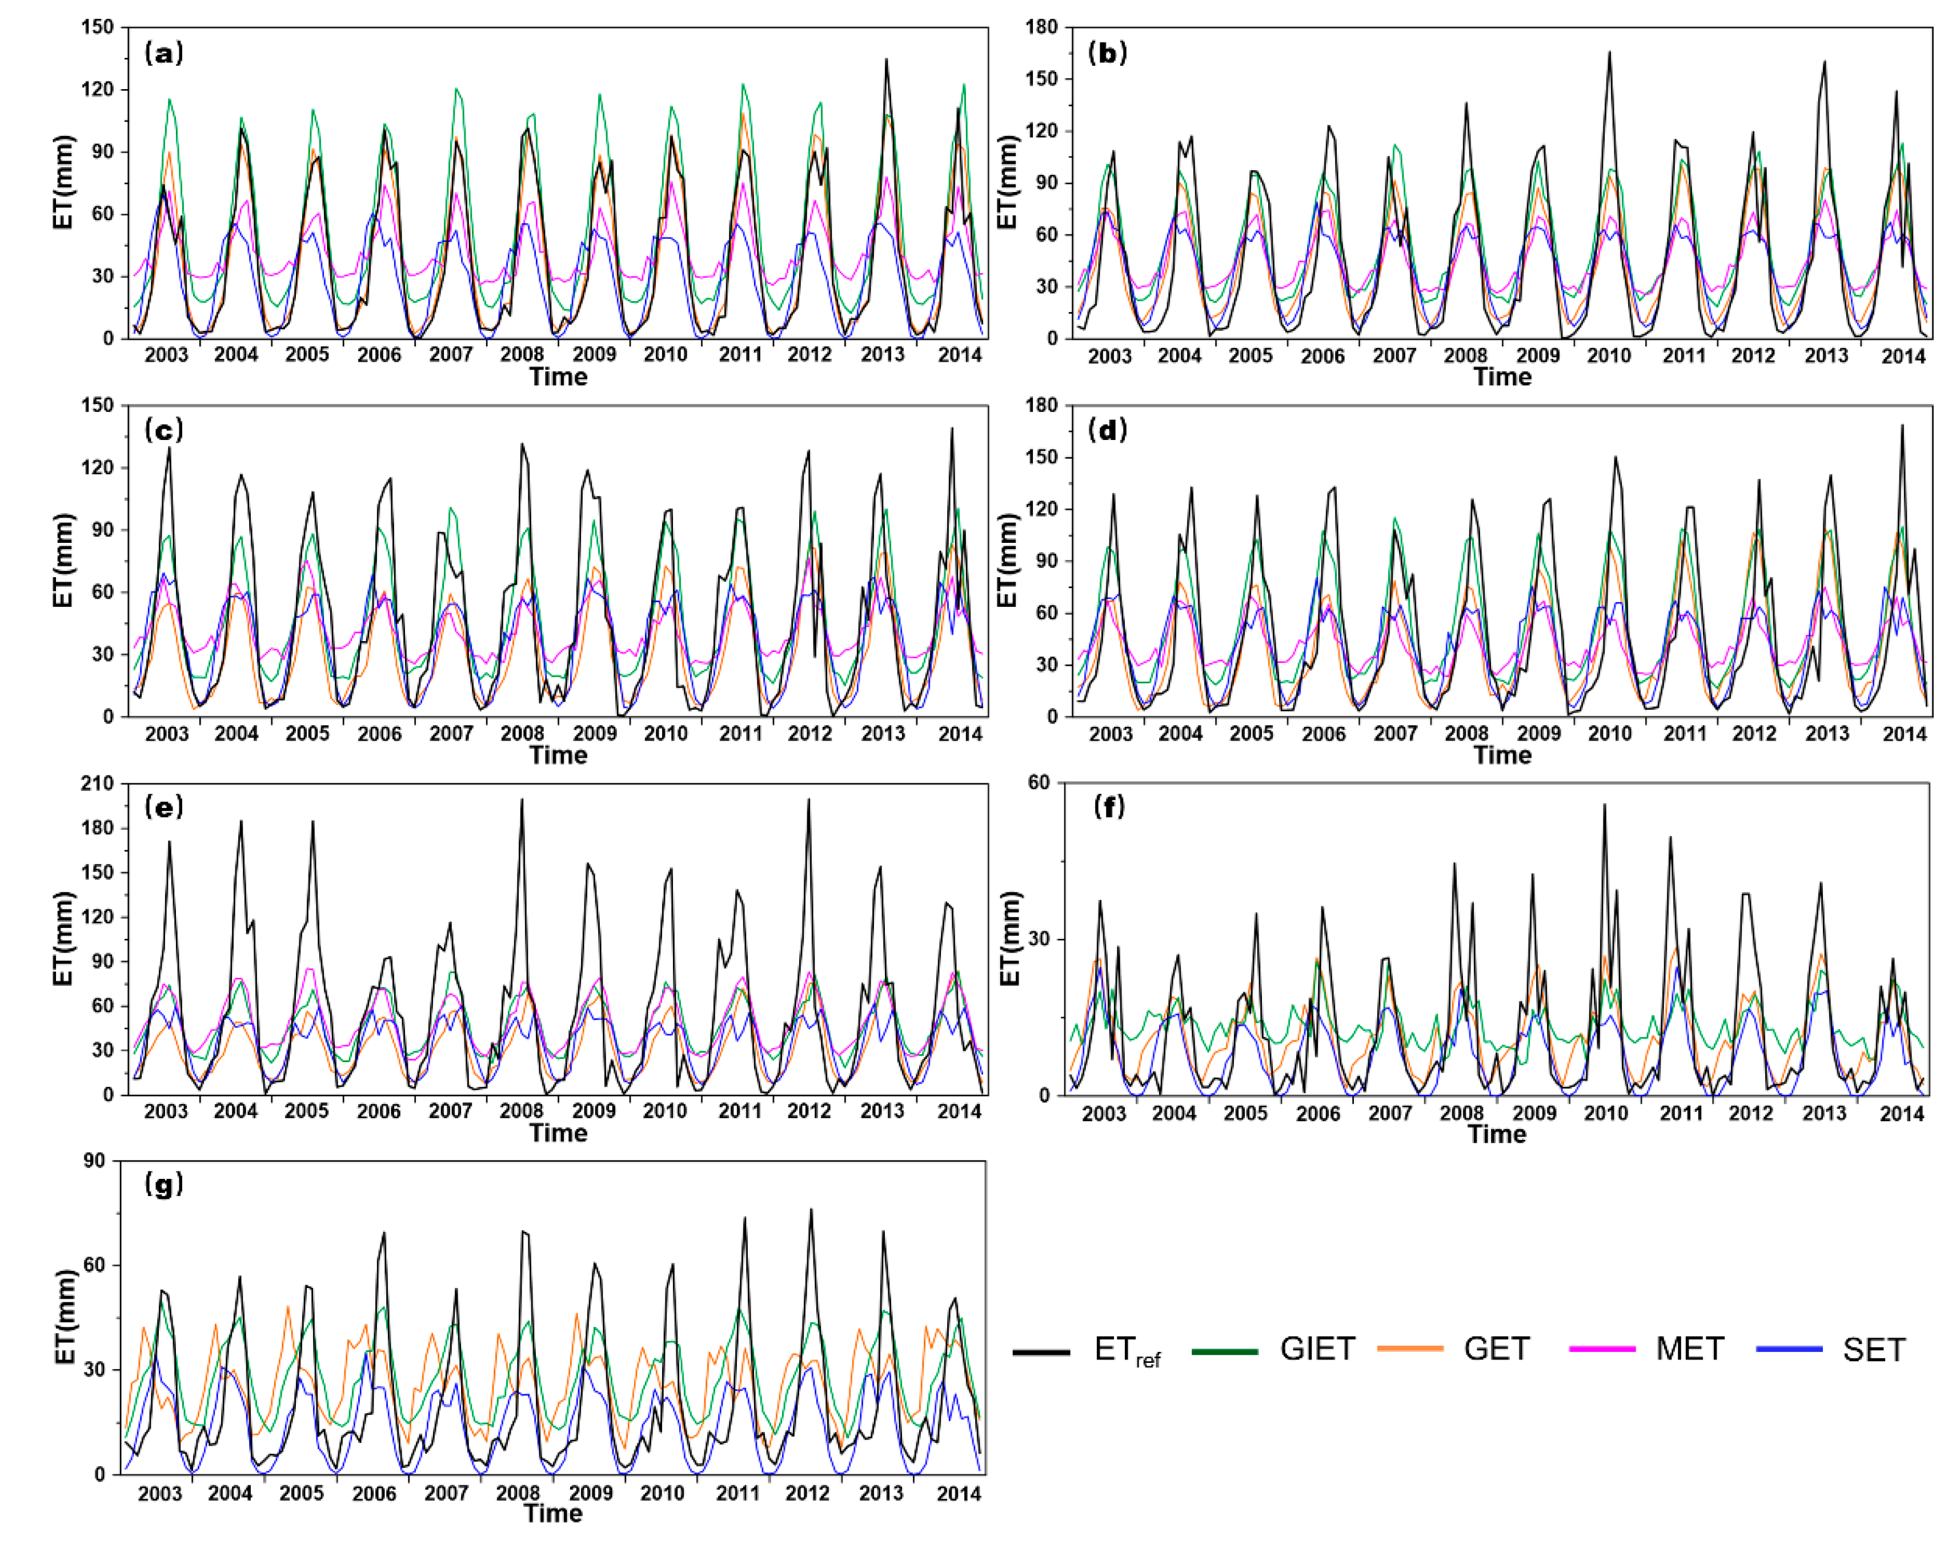This screenshot has width=1952, height=1544.
Task: Click panel label (g)
Action: pos(163,1183)
